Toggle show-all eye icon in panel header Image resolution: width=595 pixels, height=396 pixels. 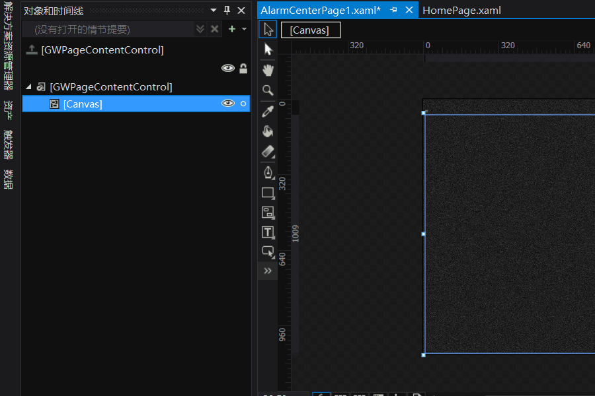tap(228, 68)
